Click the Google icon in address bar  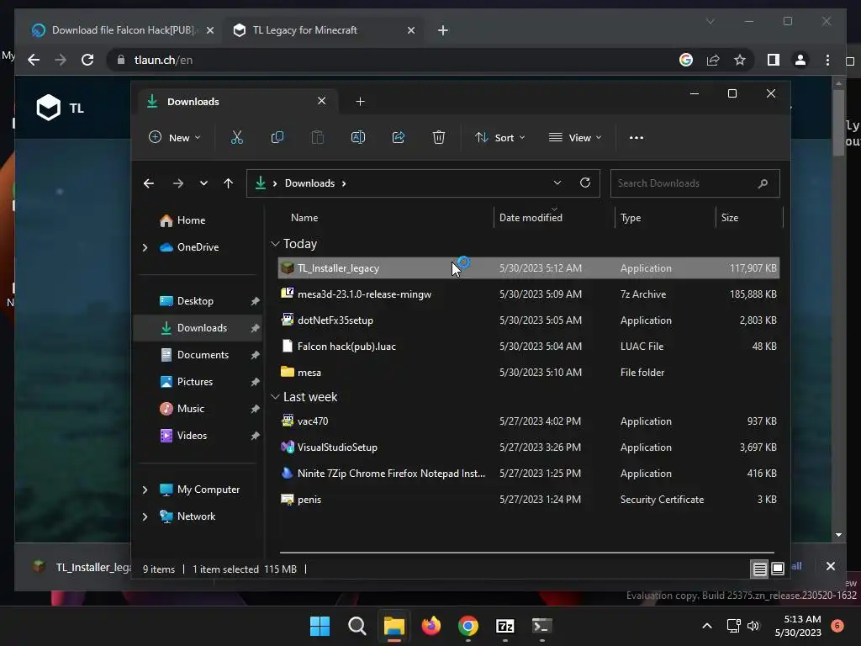pos(686,60)
